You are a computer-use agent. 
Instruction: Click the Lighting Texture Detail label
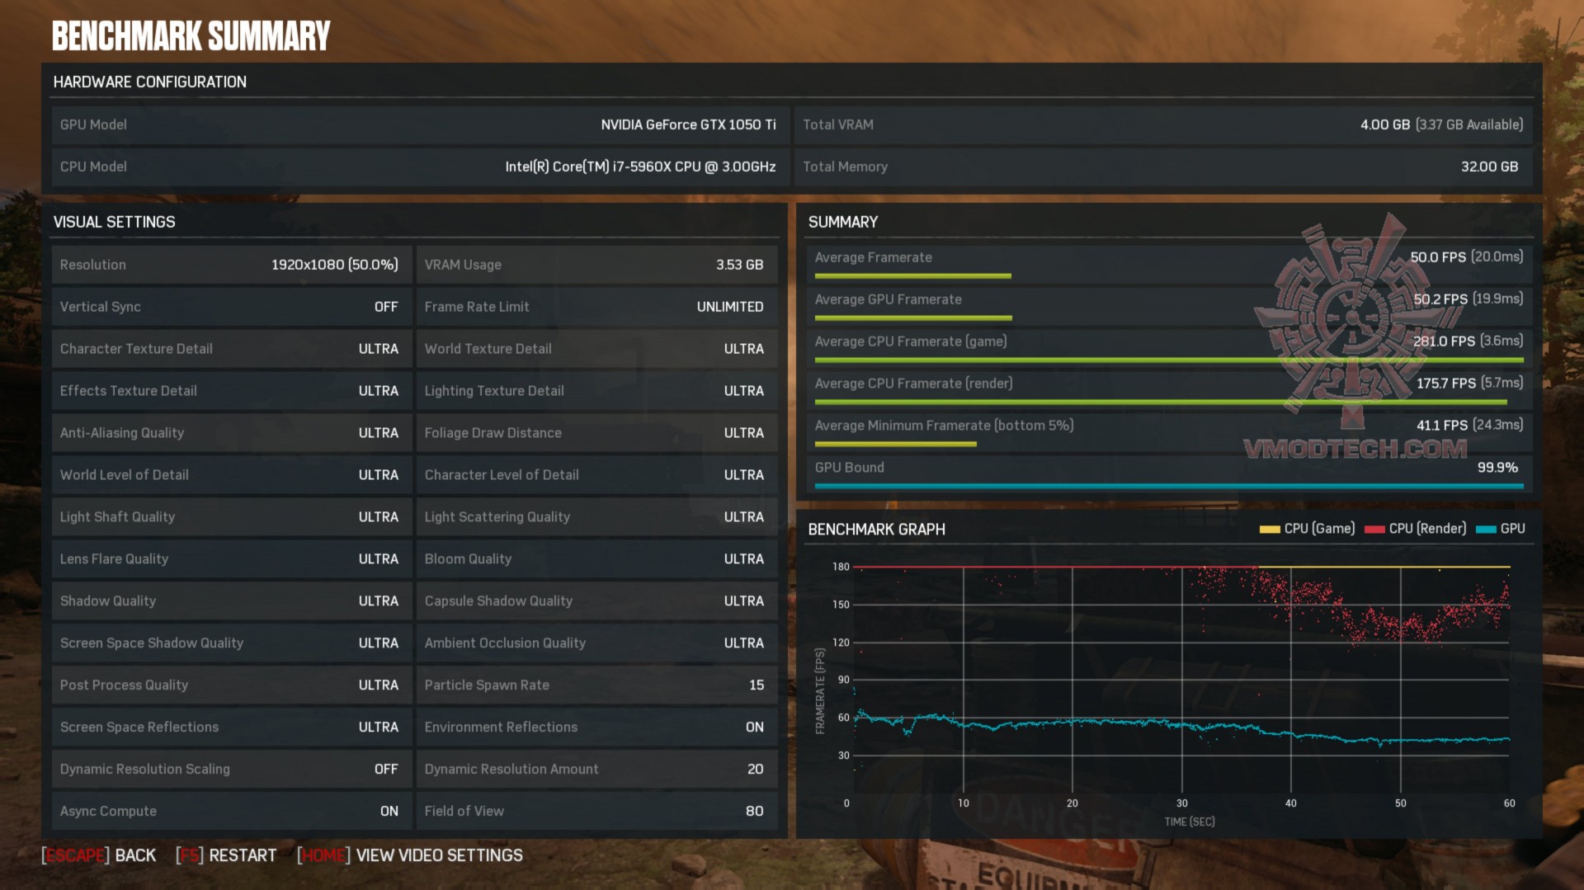[x=494, y=391]
